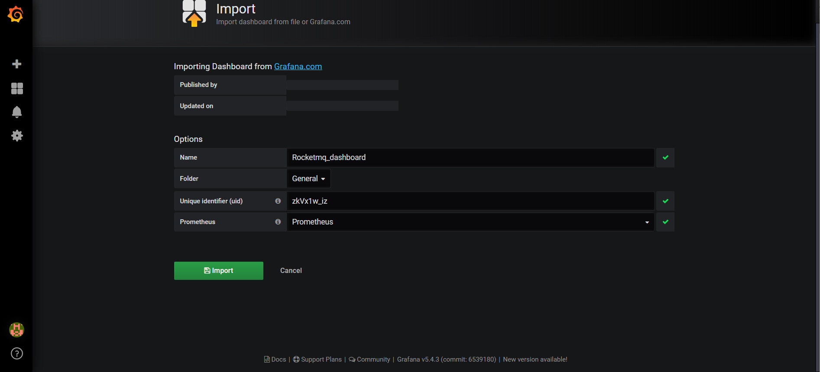Open the Alerting bell icon
This screenshot has width=820, height=372.
(x=17, y=112)
